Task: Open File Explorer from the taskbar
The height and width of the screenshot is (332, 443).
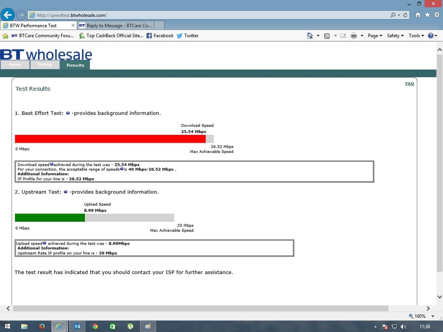Action: pos(24,326)
